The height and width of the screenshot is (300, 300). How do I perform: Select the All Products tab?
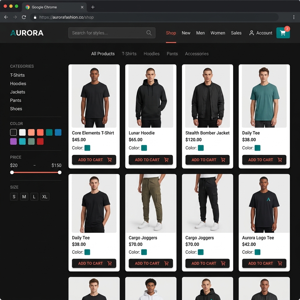pyautogui.click(x=103, y=54)
